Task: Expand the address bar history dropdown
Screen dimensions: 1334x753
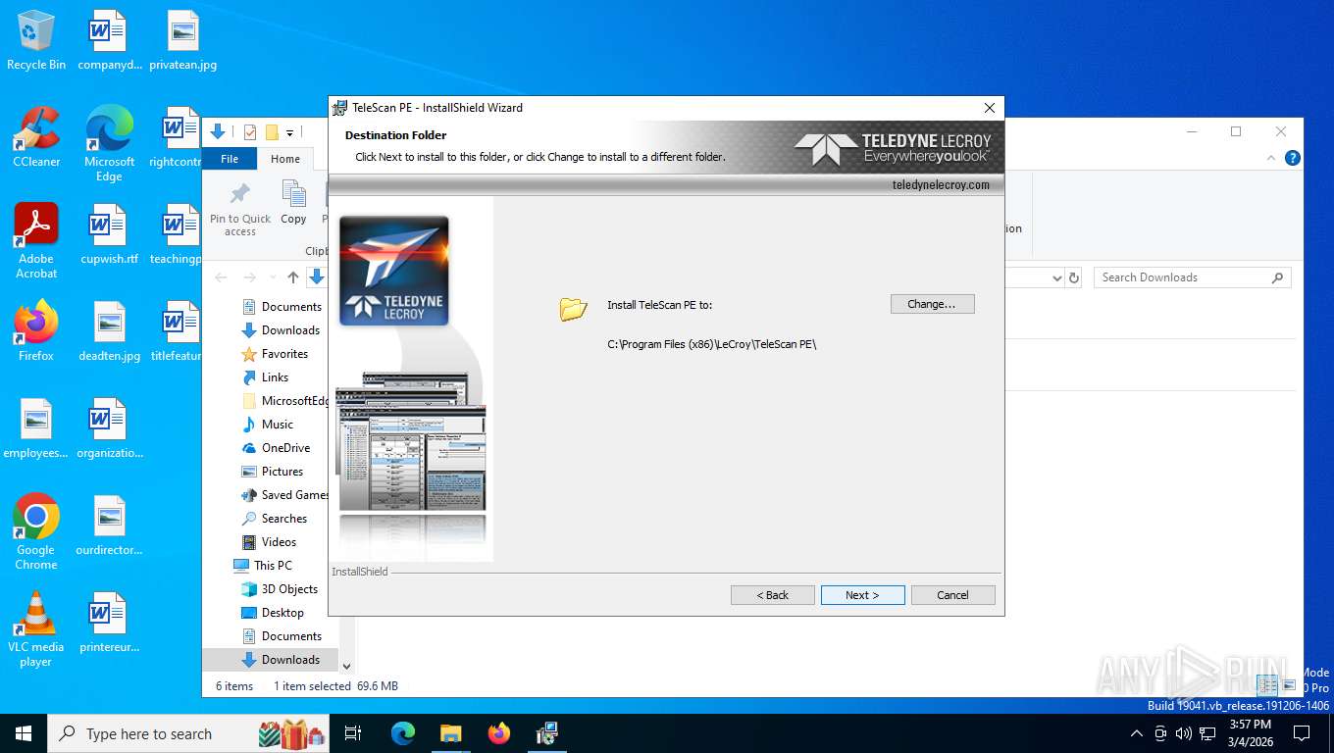Action: (x=1056, y=277)
